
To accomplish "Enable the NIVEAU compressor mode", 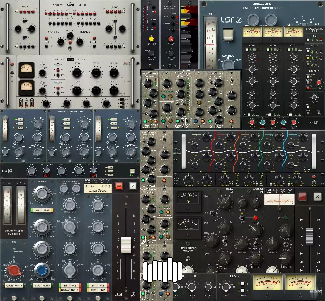I will [65, 290].
